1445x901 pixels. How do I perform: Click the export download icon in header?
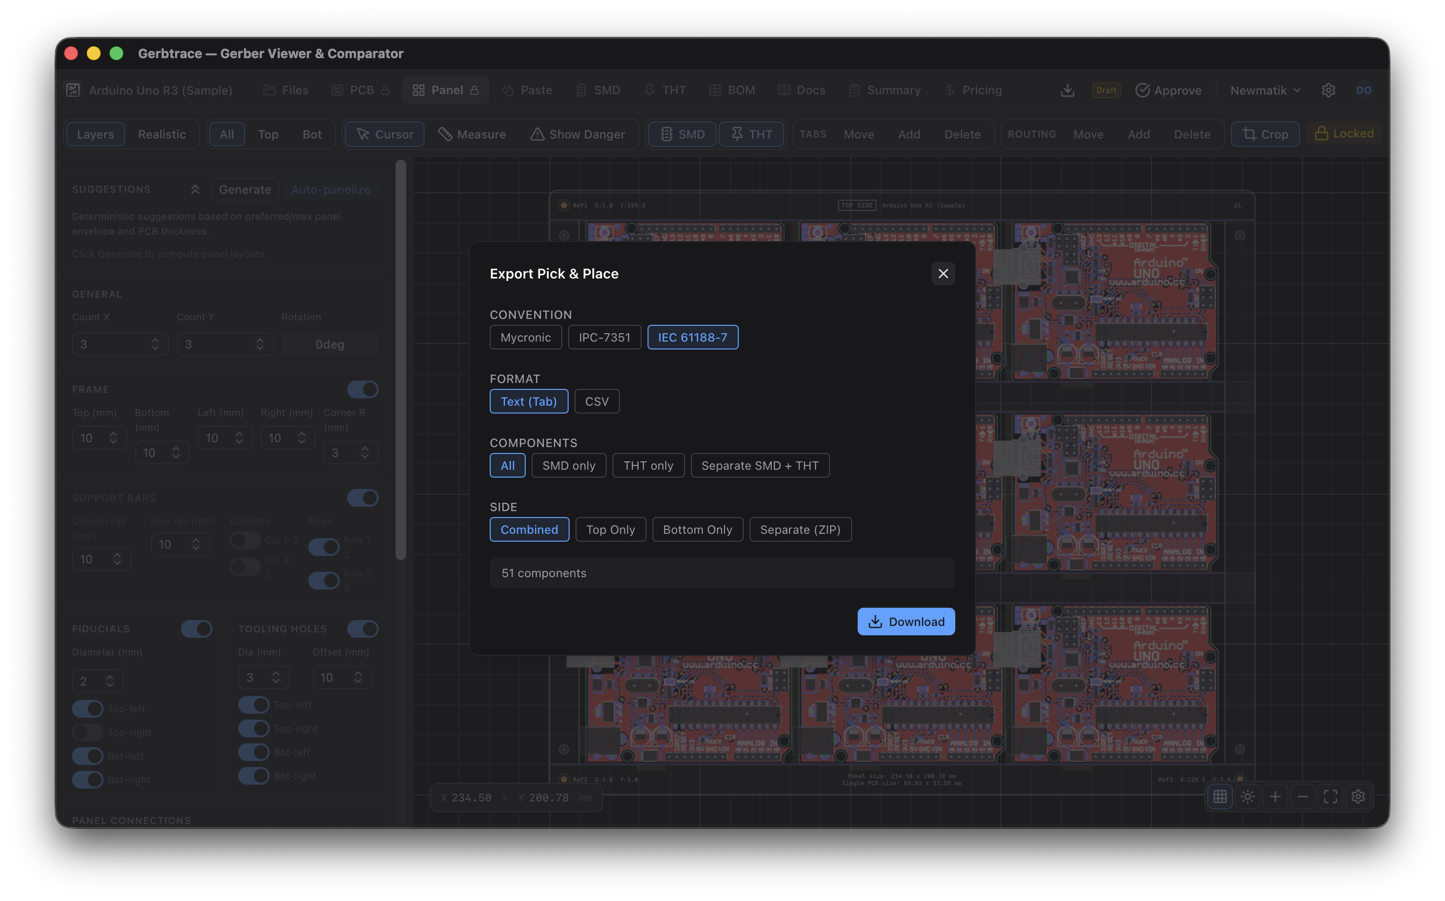[x=1067, y=90]
